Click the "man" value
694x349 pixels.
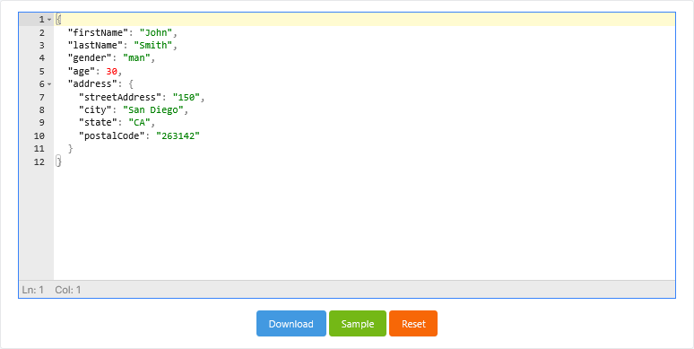pos(137,58)
